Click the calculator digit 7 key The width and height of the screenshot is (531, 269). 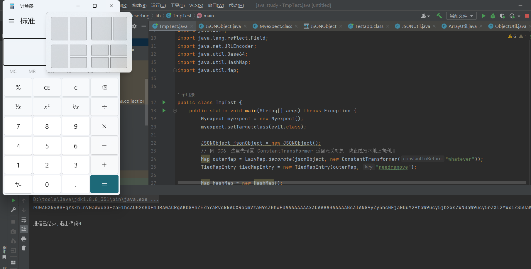(18, 126)
